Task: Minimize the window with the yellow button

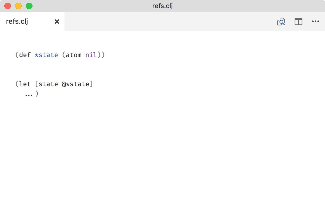Action: click(18, 6)
